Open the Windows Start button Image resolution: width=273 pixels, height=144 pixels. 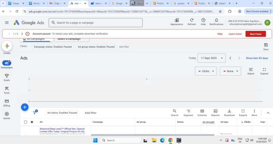click(x=95, y=140)
